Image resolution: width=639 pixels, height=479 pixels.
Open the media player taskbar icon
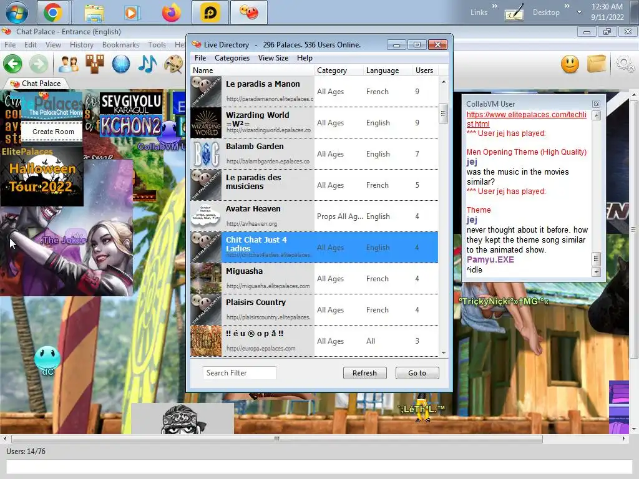pyautogui.click(x=131, y=13)
